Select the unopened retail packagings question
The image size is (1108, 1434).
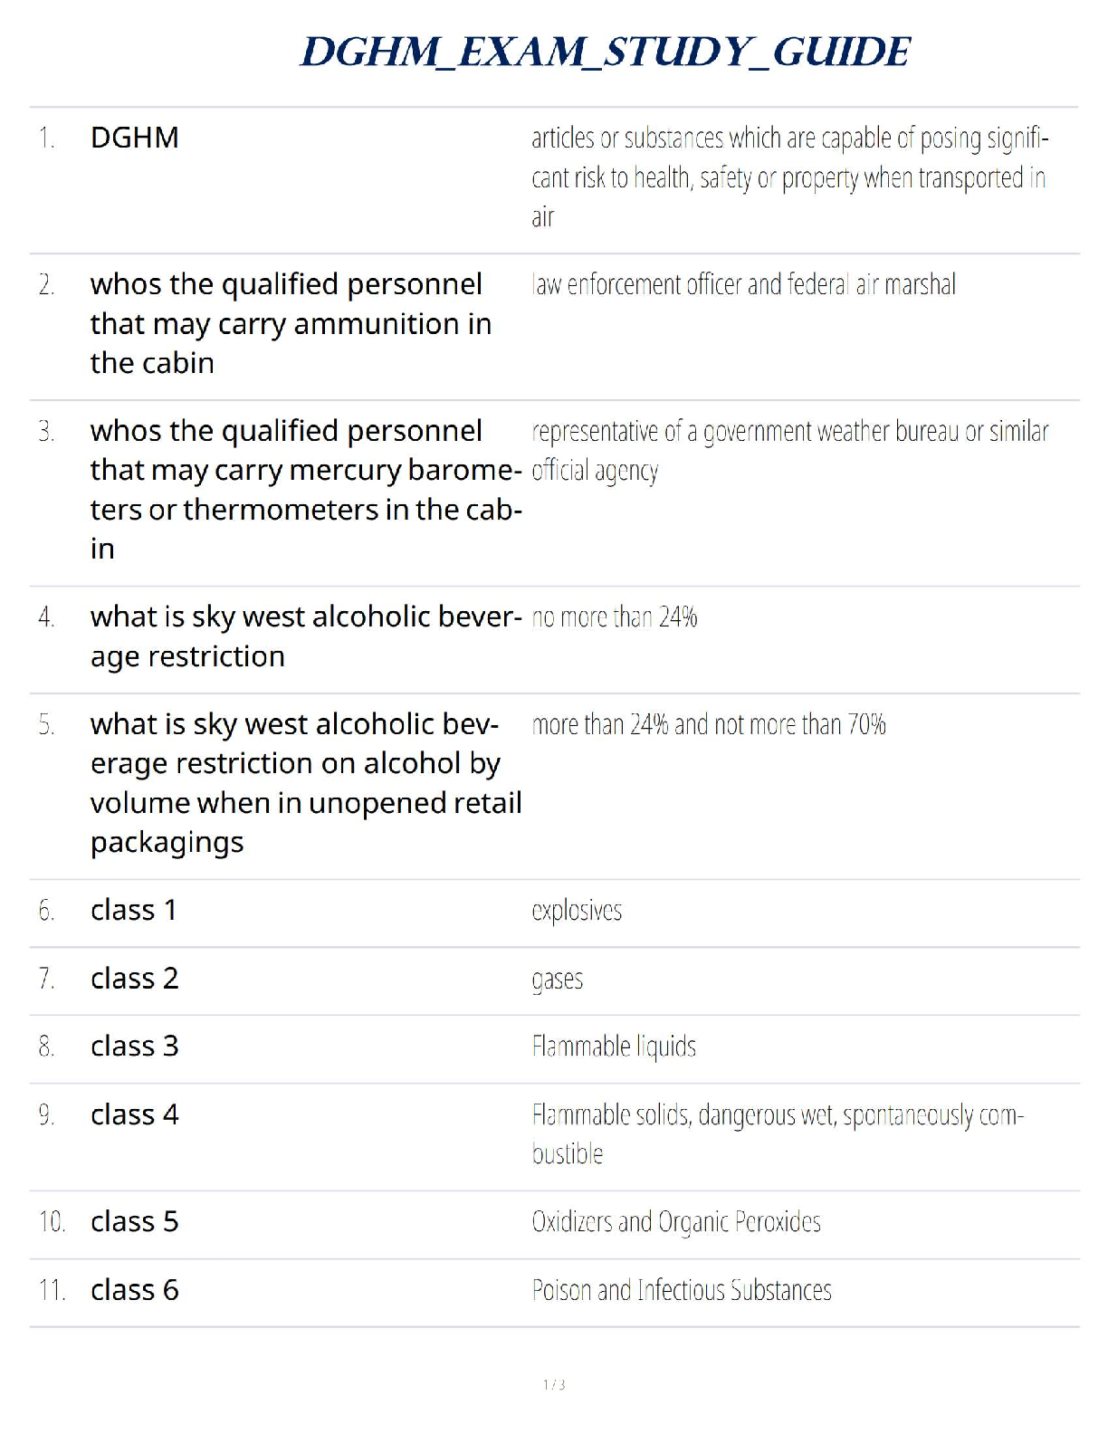pos(306,782)
